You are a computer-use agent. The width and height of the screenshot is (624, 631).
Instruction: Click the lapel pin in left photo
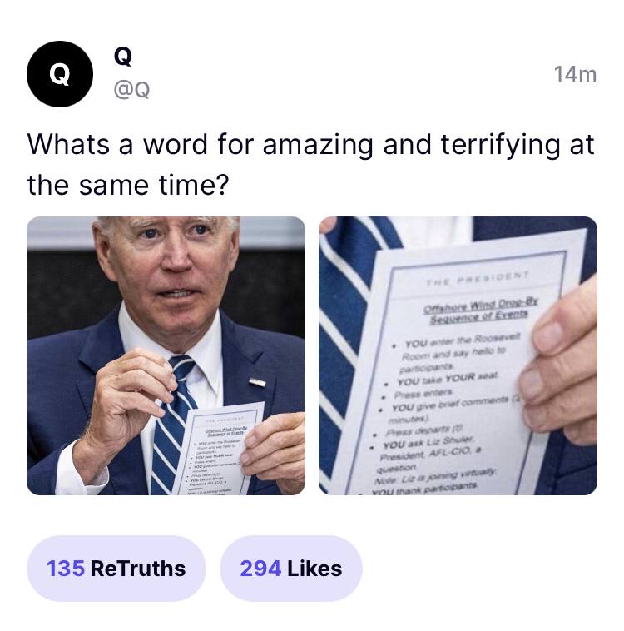[x=257, y=382]
